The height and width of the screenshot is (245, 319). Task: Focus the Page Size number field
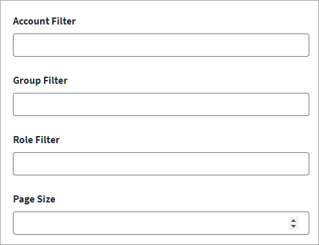[161, 223]
